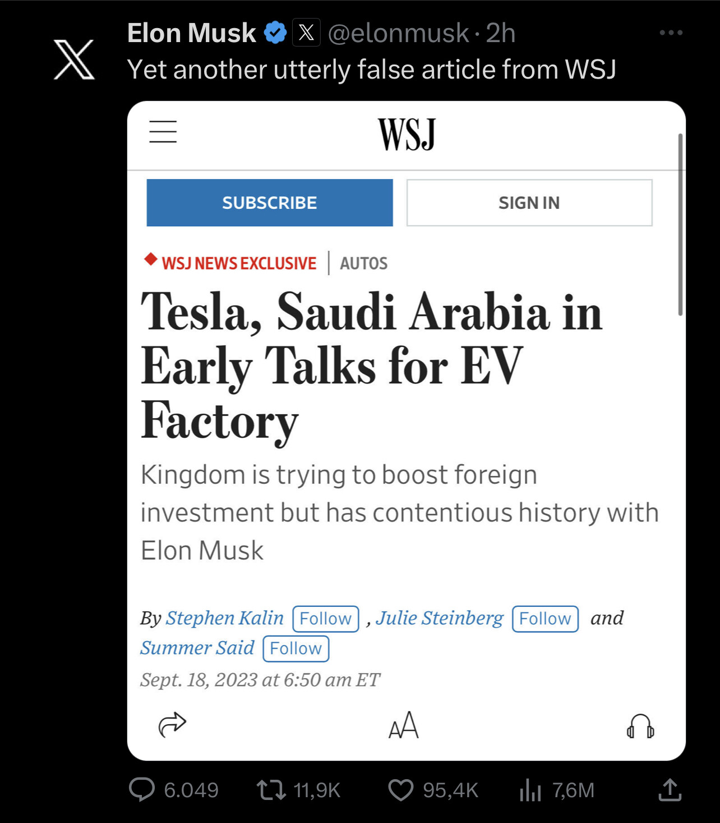Open the three-dot more options menu
720x823 pixels.
tap(671, 33)
